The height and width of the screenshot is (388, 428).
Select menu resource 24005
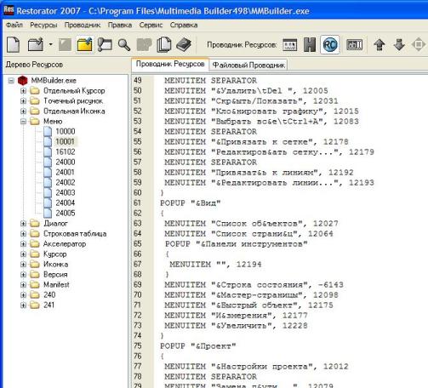(66, 213)
